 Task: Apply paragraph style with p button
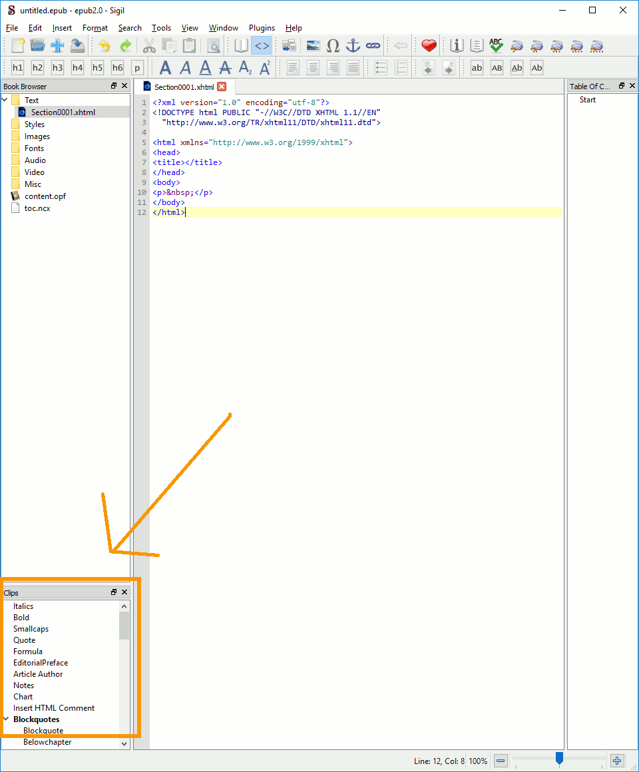137,67
